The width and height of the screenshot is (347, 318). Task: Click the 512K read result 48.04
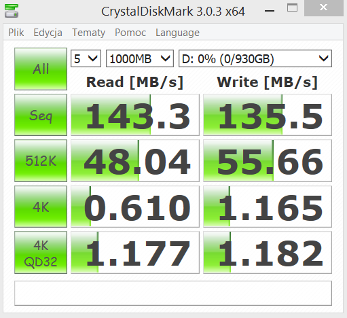135,160
